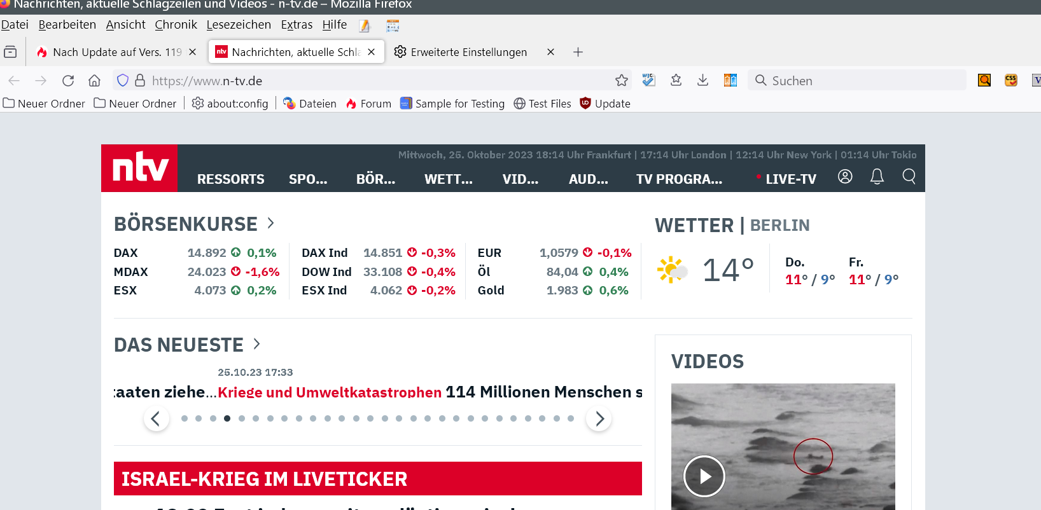Show previous headline in news slider
This screenshot has width=1041, height=510.
tap(156, 418)
